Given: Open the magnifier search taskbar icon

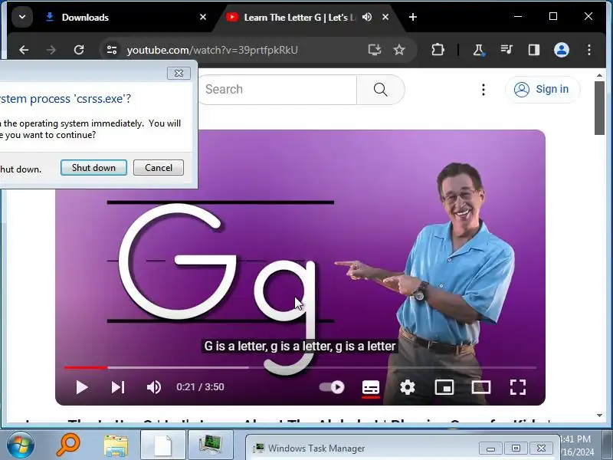Looking at the screenshot, I should tap(68, 445).
